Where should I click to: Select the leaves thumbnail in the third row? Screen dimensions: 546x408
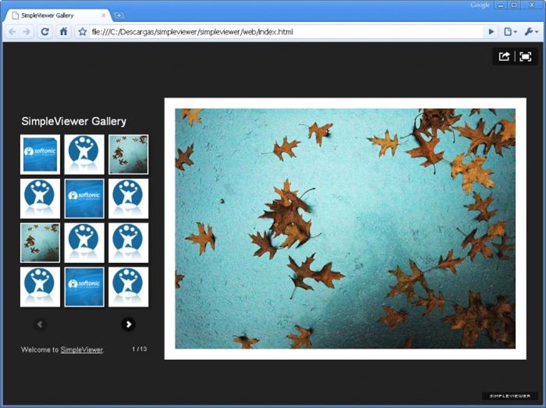coord(40,242)
